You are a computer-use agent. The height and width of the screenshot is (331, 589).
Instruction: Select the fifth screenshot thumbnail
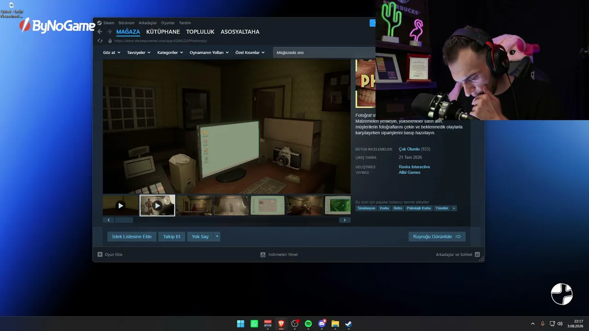[268, 205]
